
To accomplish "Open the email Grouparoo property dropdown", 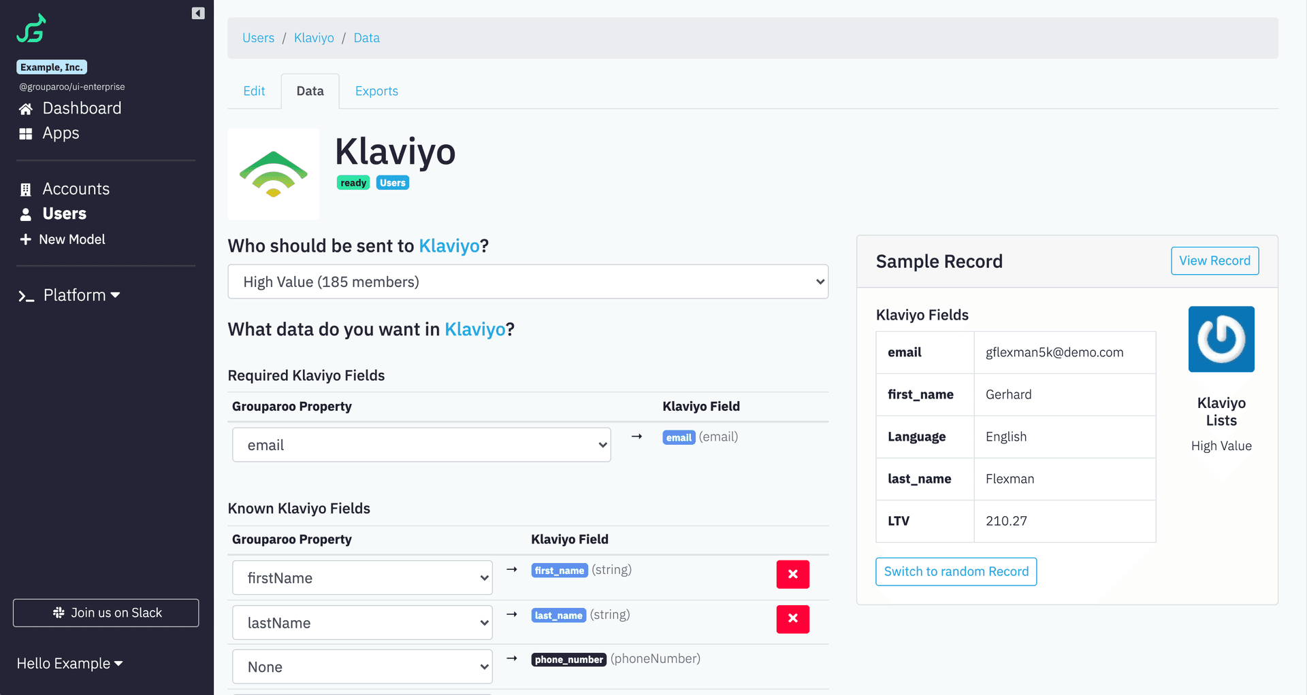I will tap(421, 445).
